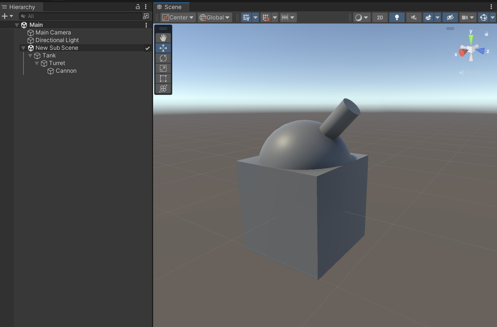
Task: Select the Rect transform tool
Action: [163, 78]
